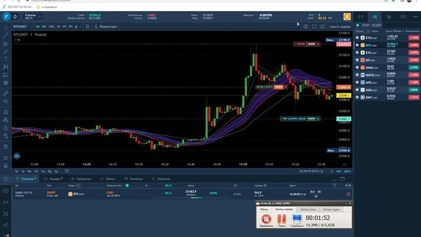Click the round blue Finandy logo
The width and height of the screenshot is (421, 237).
click(x=6, y=16)
